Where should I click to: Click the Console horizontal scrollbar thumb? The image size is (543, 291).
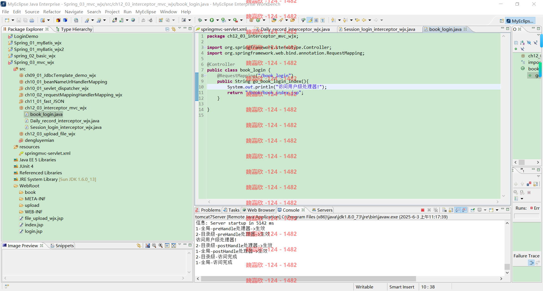pyautogui.click(x=308, y=279)
